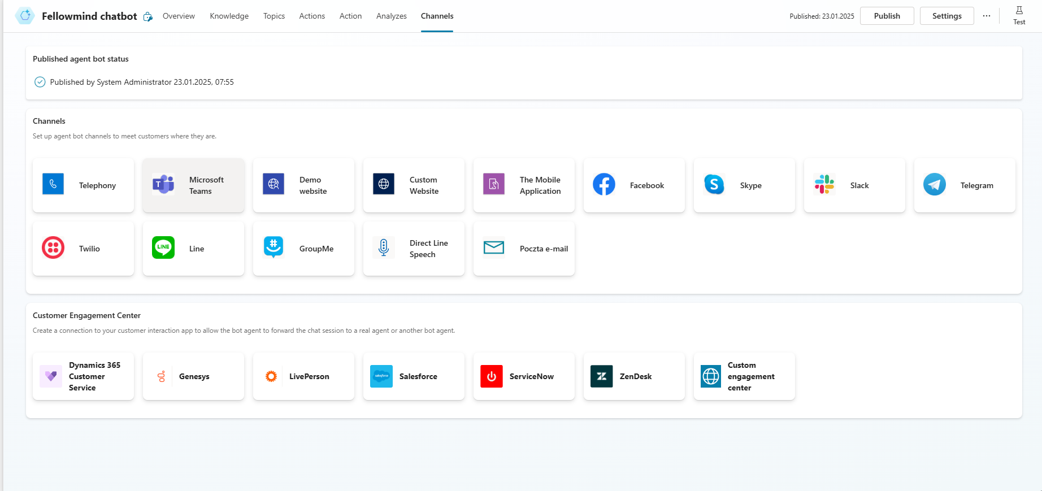Open the Telegram paper plane icon

935,184
